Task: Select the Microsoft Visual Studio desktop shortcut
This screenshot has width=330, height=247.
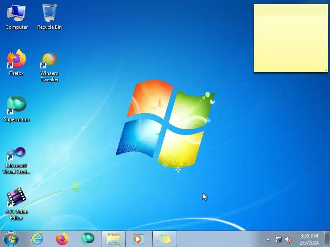Action: (x=16, y=161)
